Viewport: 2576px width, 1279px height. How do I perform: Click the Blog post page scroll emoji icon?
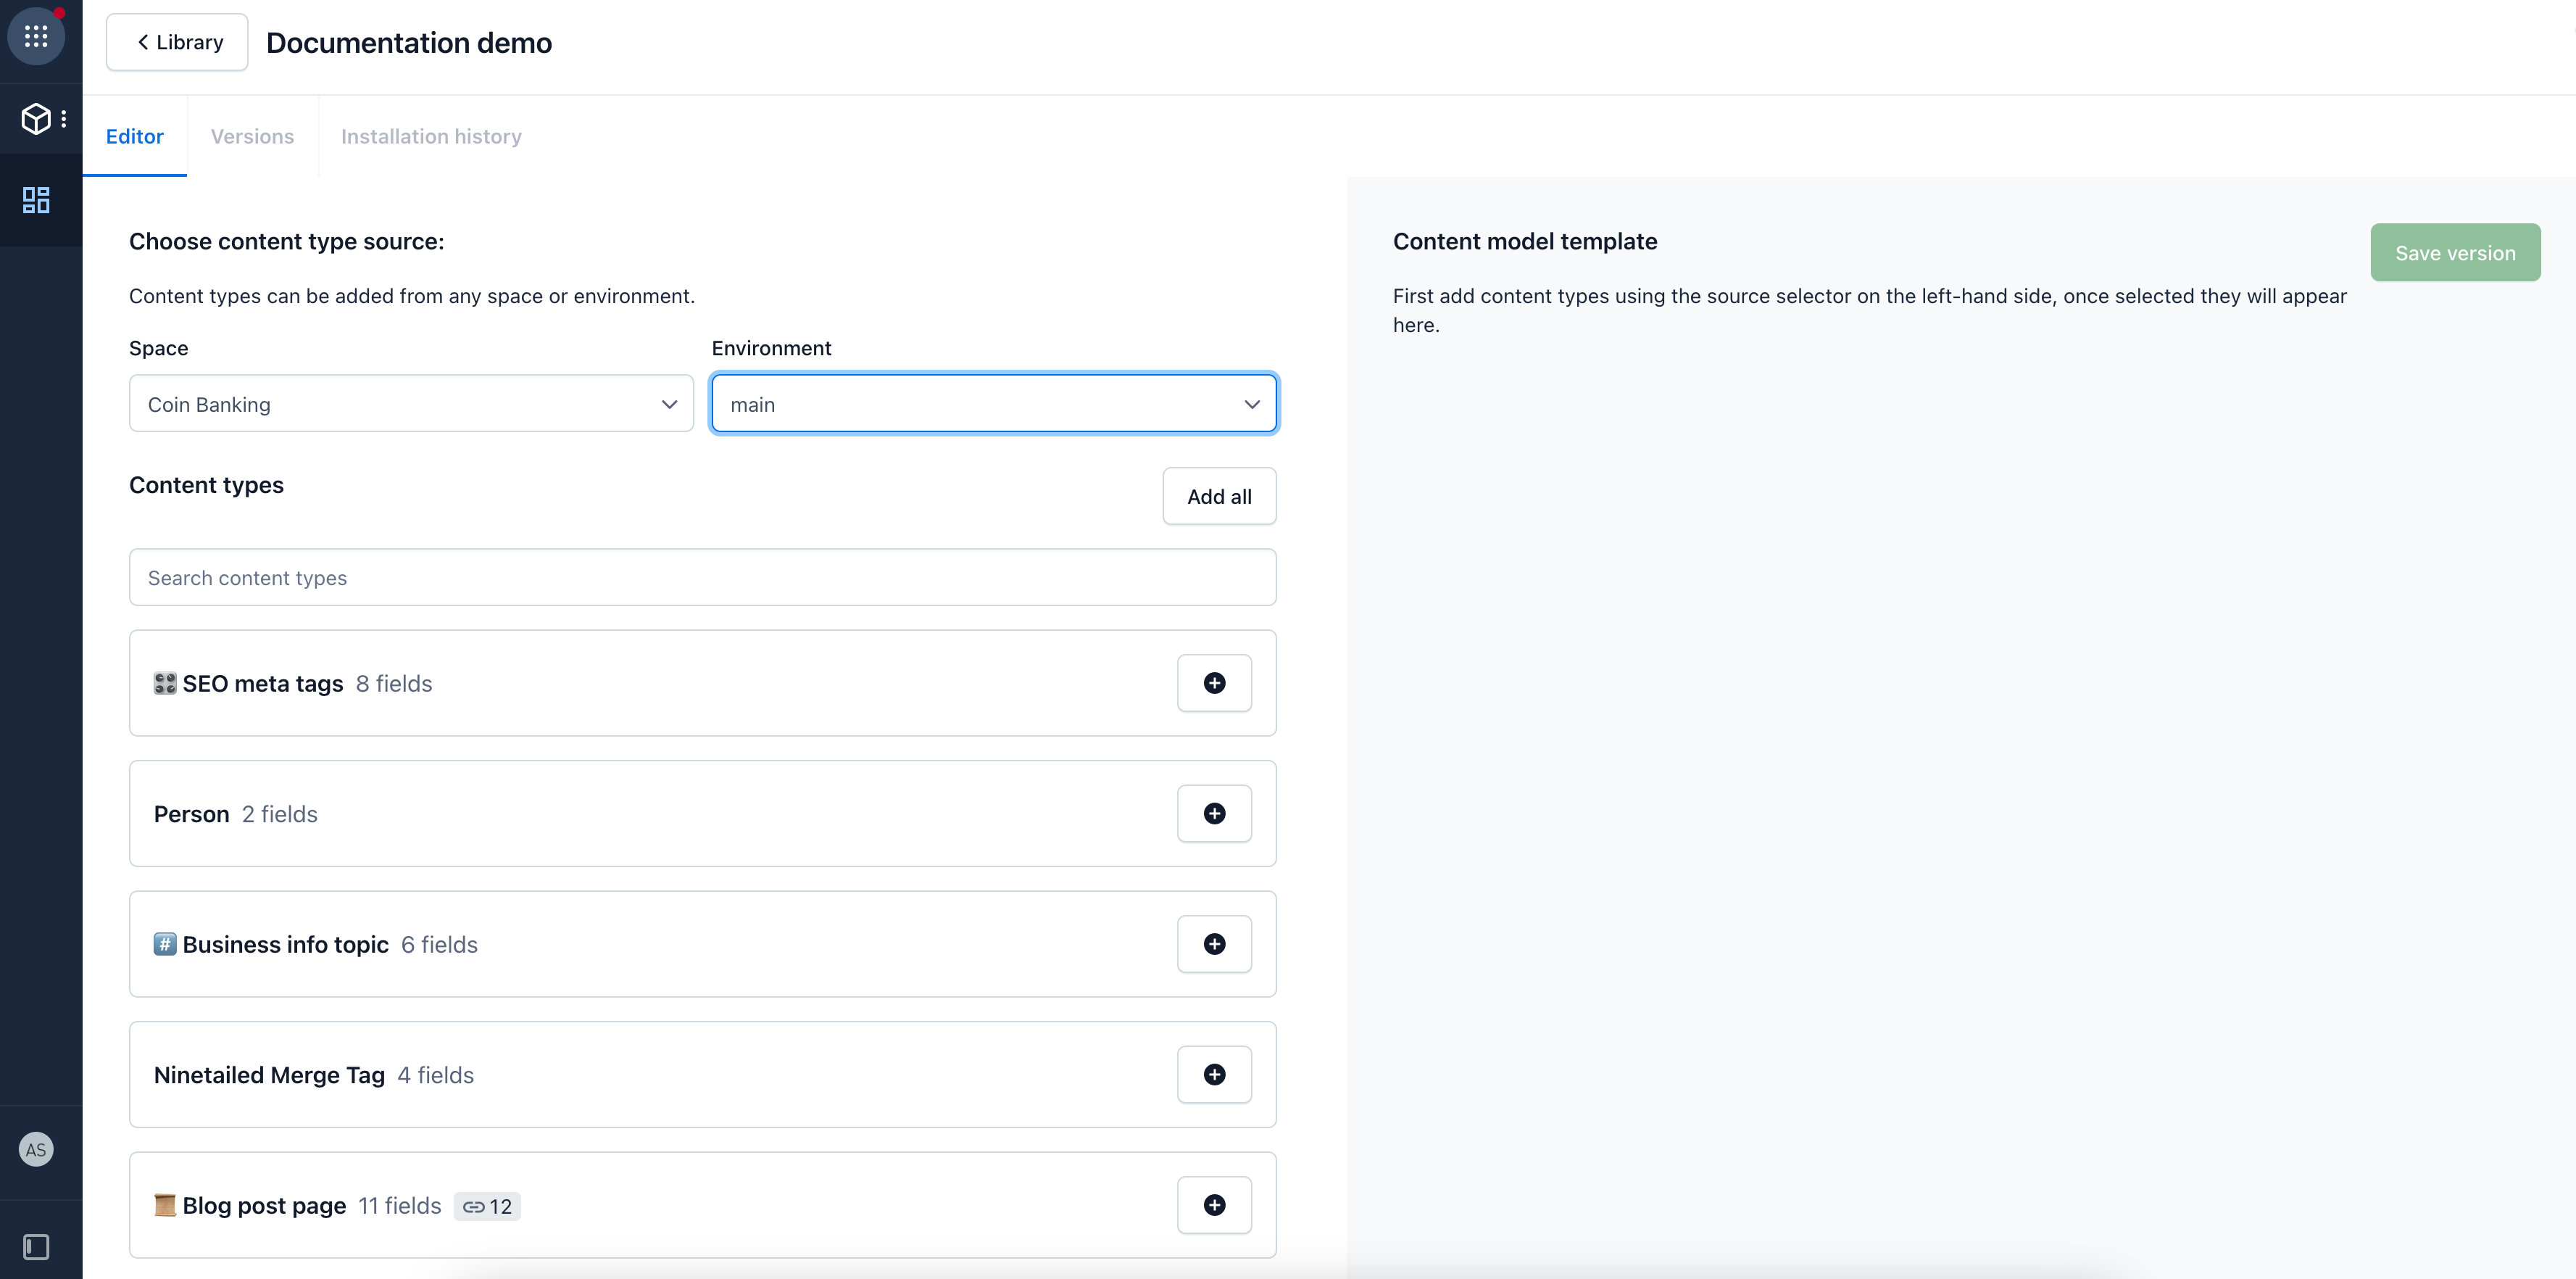tap(165, 1205)
